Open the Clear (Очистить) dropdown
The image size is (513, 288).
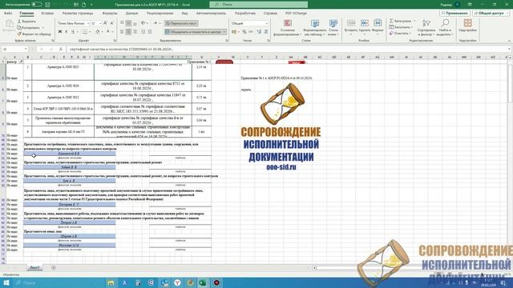coord(400,34)
